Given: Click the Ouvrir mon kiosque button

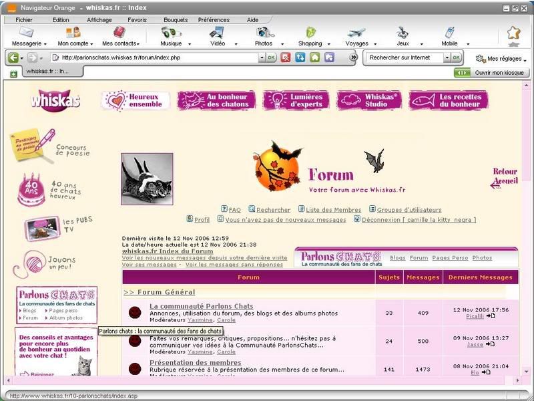Looking at the screenshot, I should [x=491, y=73].
